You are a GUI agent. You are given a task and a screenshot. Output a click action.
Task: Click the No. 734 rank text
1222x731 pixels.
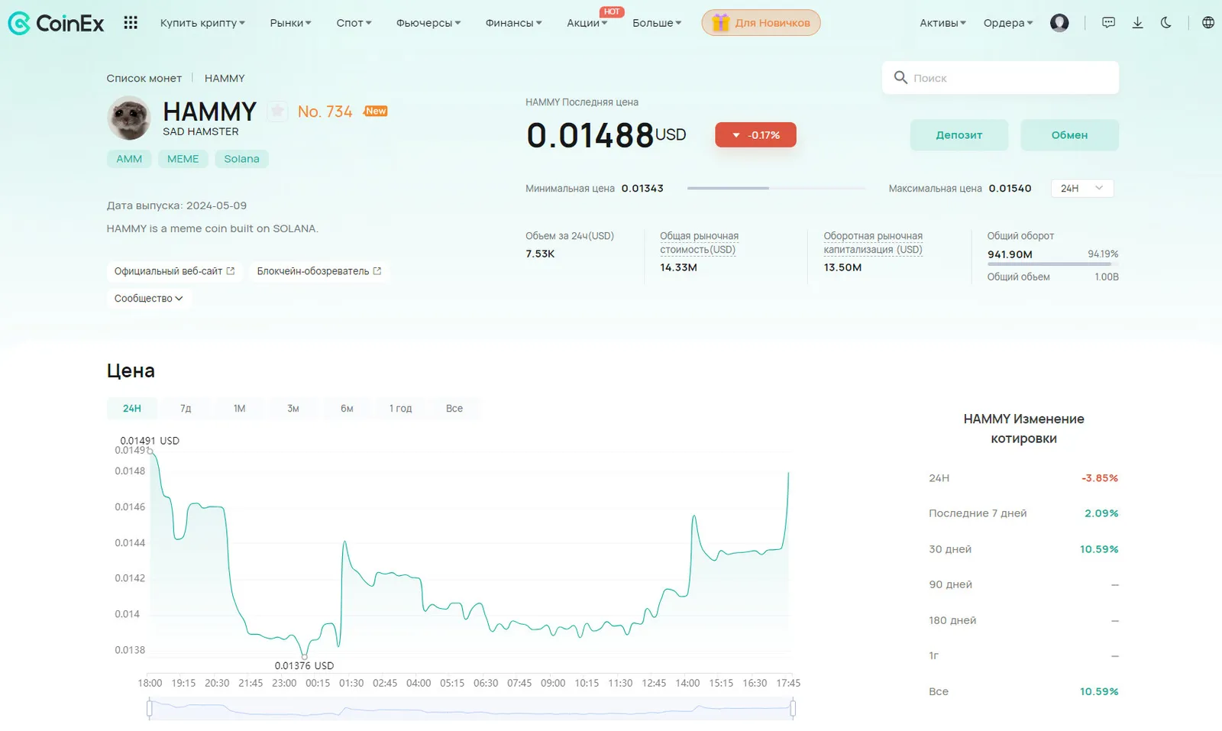click(325, 112)
